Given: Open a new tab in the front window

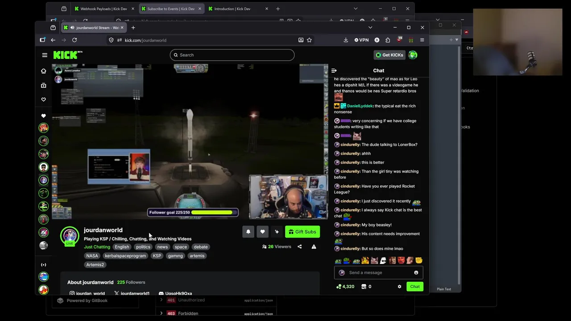Looking at the screenshot, I should 133,28.
